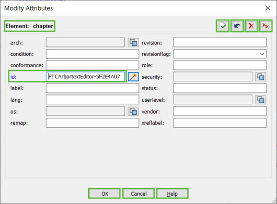
Task: Open value picker icon next to os
Action: (x=133, y=111)
